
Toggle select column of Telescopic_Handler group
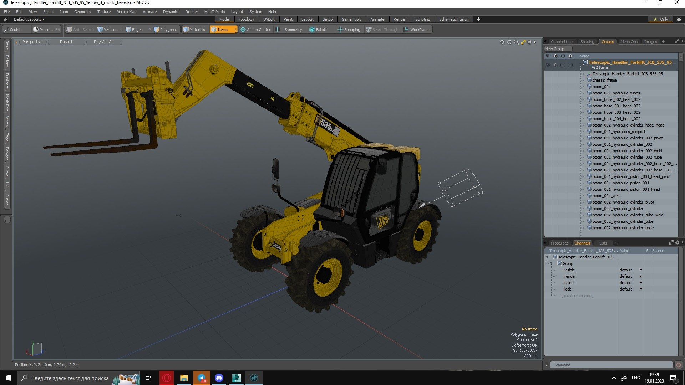click(563, 65)
